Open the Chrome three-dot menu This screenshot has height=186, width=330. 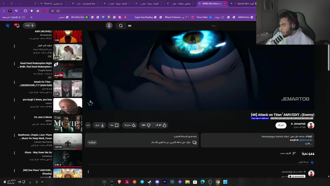click(x=4, y=11)
